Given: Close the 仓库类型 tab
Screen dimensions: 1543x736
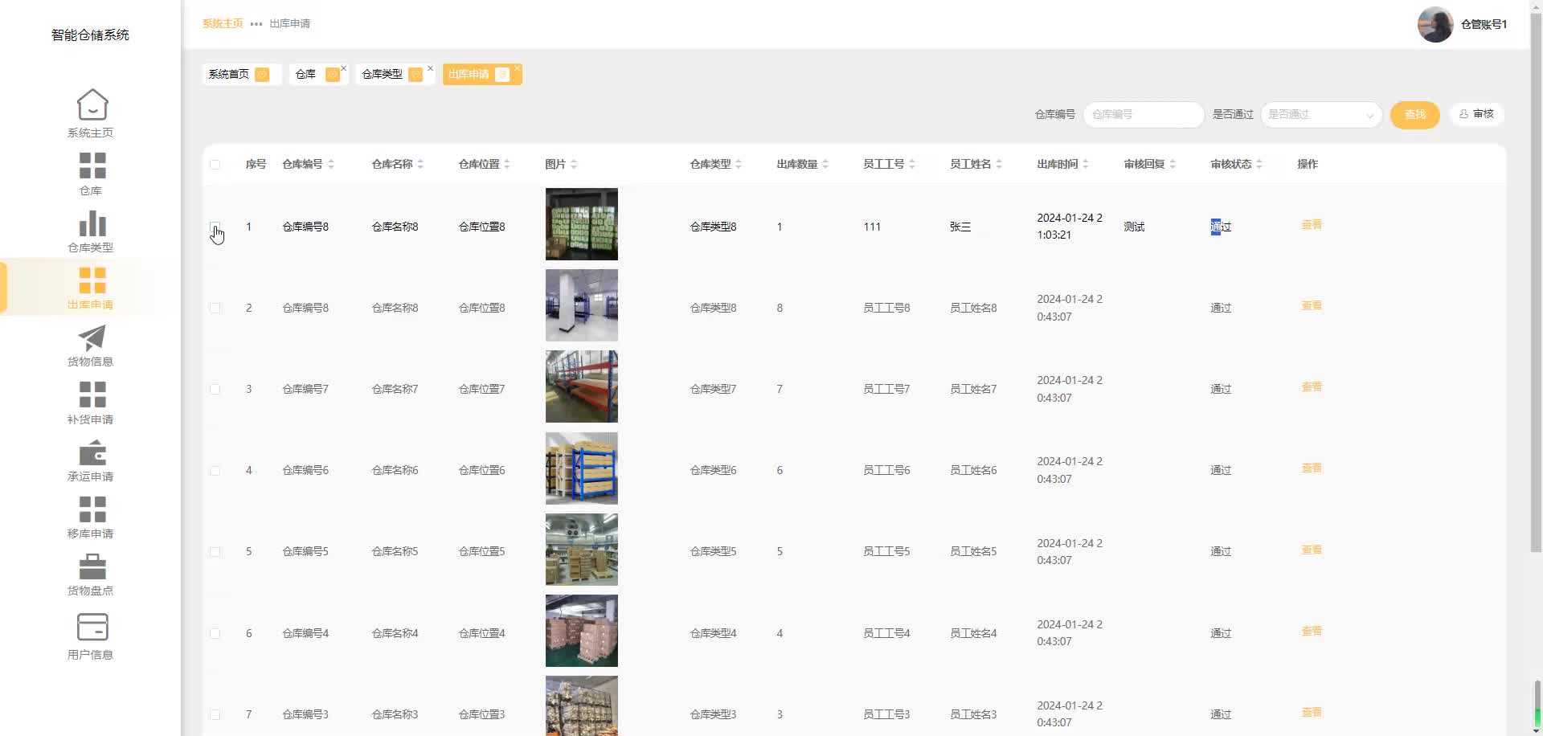Looking at the screenshot, I should [431, 68].
